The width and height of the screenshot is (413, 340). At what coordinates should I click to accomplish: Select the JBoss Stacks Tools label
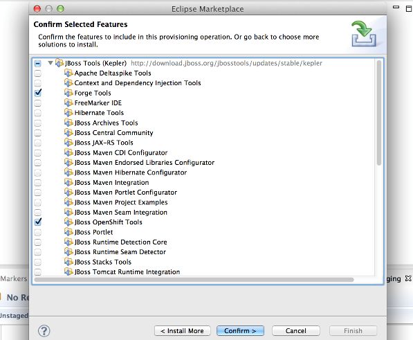tap(102, 262)
